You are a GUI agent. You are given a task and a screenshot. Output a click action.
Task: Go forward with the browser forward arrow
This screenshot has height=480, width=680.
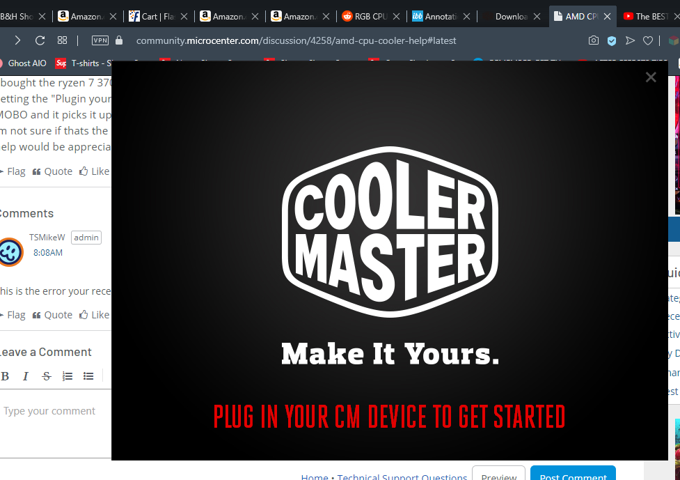tap(17, 40)
